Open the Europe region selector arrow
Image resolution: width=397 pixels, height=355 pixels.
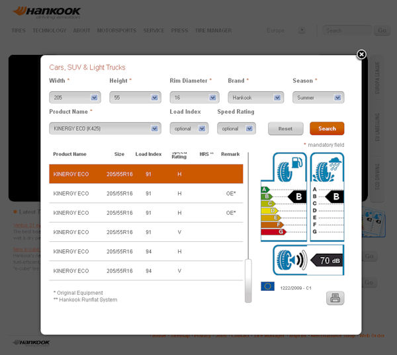coord(302,30)
